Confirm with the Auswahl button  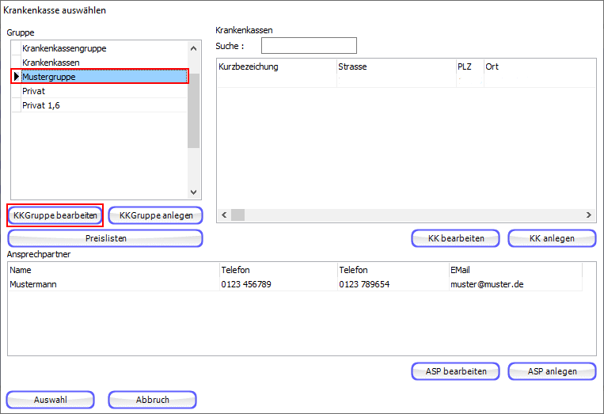(51, 400)
